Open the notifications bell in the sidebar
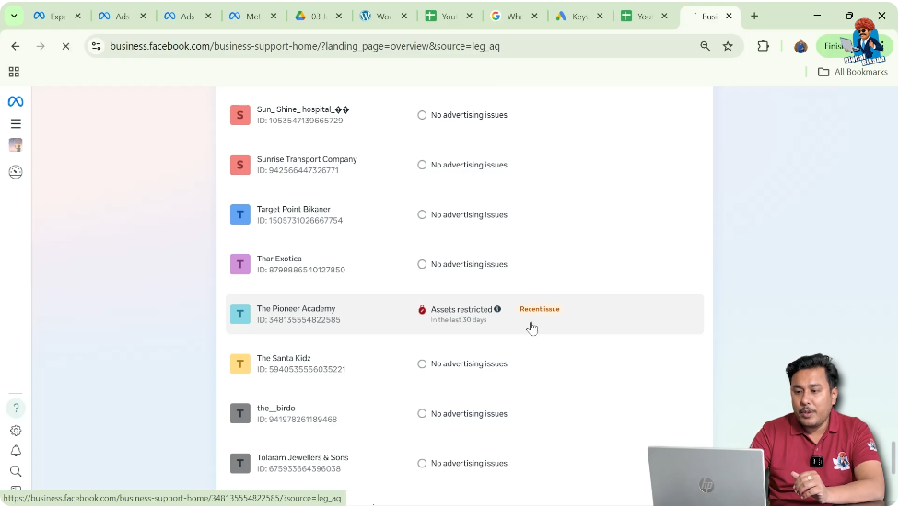899x507 pixels. tap(16, 451)
